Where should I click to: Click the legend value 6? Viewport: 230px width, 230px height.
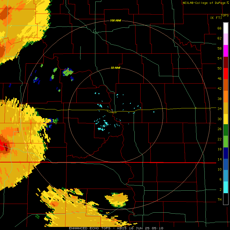220,179
